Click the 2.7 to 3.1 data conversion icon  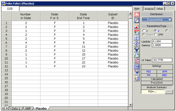[x=137, y=61]
